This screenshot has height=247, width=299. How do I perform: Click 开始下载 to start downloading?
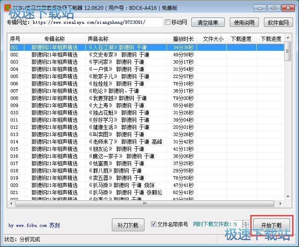[271, 225]
